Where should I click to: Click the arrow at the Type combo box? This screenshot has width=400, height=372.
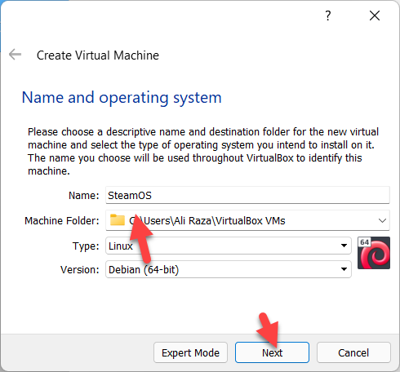[344, 246]
